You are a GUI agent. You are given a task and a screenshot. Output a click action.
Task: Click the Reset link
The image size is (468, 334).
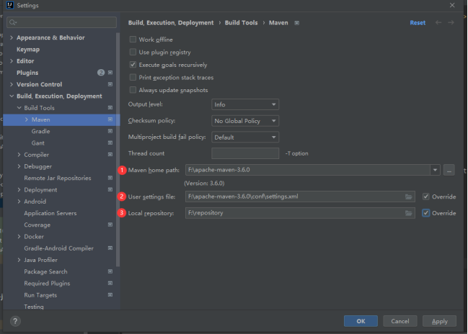418,23
